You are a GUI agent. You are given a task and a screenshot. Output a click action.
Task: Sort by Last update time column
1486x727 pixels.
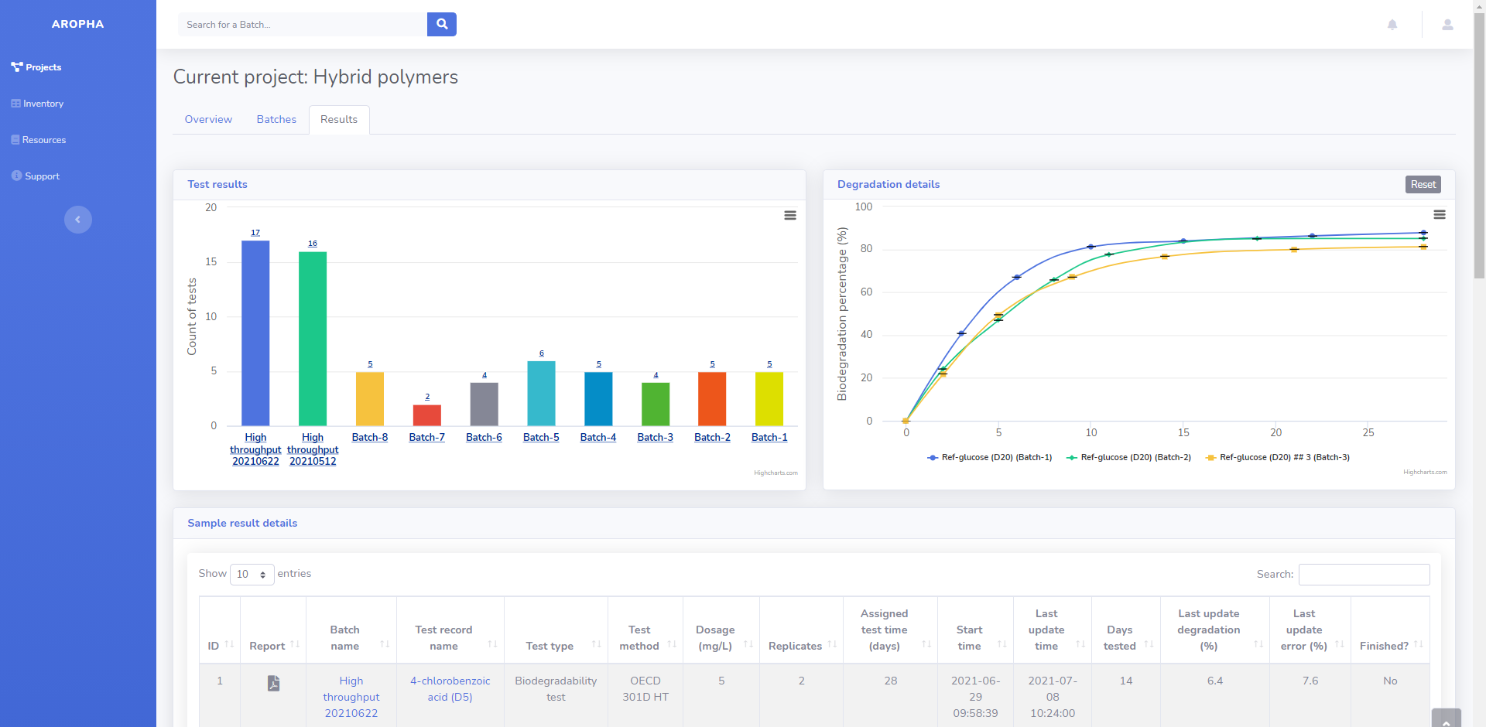[1080, 644]
